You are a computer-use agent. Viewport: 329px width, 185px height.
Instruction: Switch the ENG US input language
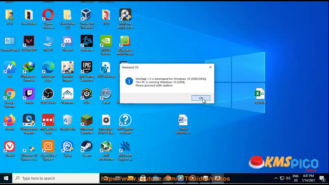pos(296,178)
